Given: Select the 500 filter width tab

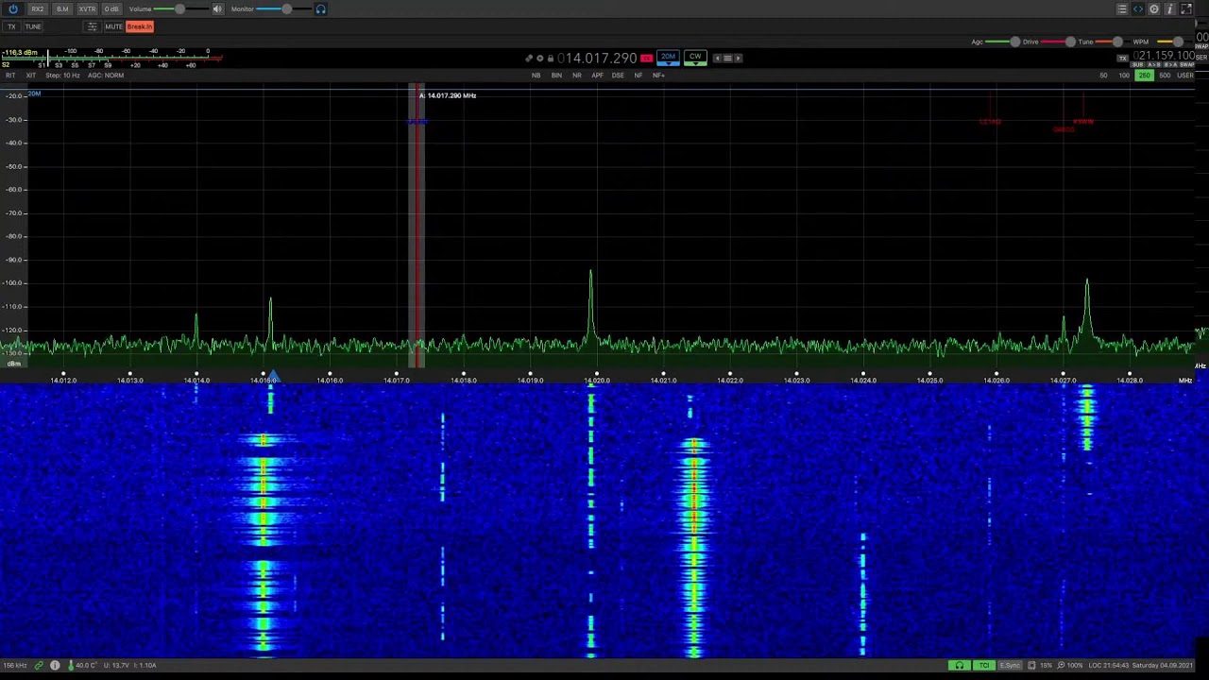Looking at the screenshot, I should (x=1165, y=76).
